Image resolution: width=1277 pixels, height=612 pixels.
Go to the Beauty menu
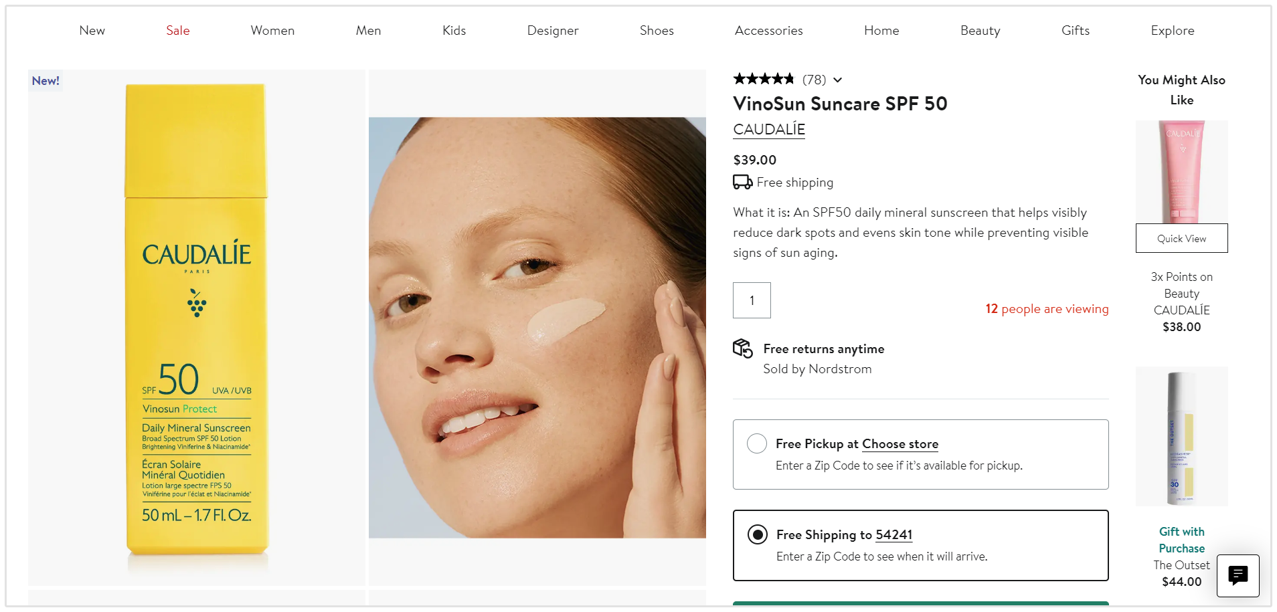pyautogui.click(x=980, y=31)
